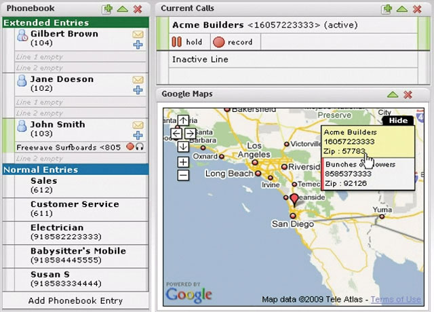Select the Susan S entry
The height and width of the screenshot is (312, 434).
75,279
